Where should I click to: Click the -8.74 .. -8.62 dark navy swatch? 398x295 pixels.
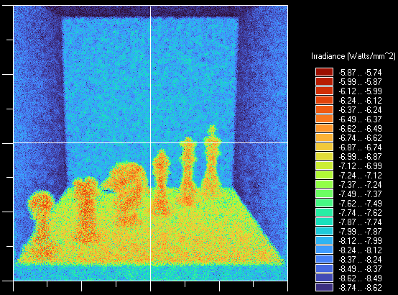pyautogui.click(x=324, y=287)
